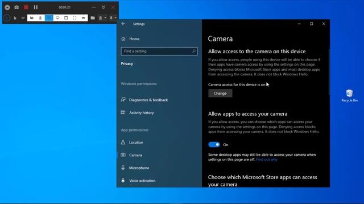This screenshot has width=364, height=204.
Task: Open the microphone dropdown arrow in recorder
Action: 115,18
